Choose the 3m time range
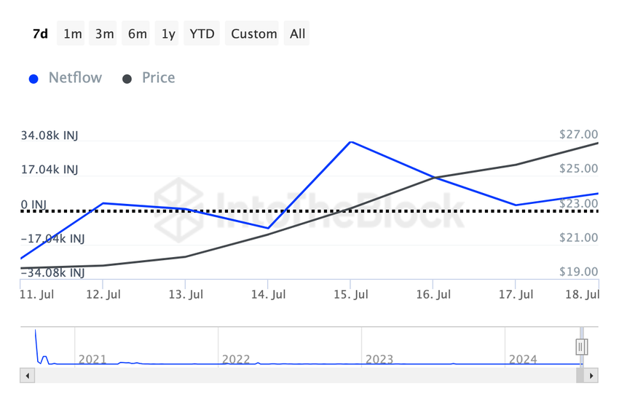 pyautogui.click(x=105, y=34)
